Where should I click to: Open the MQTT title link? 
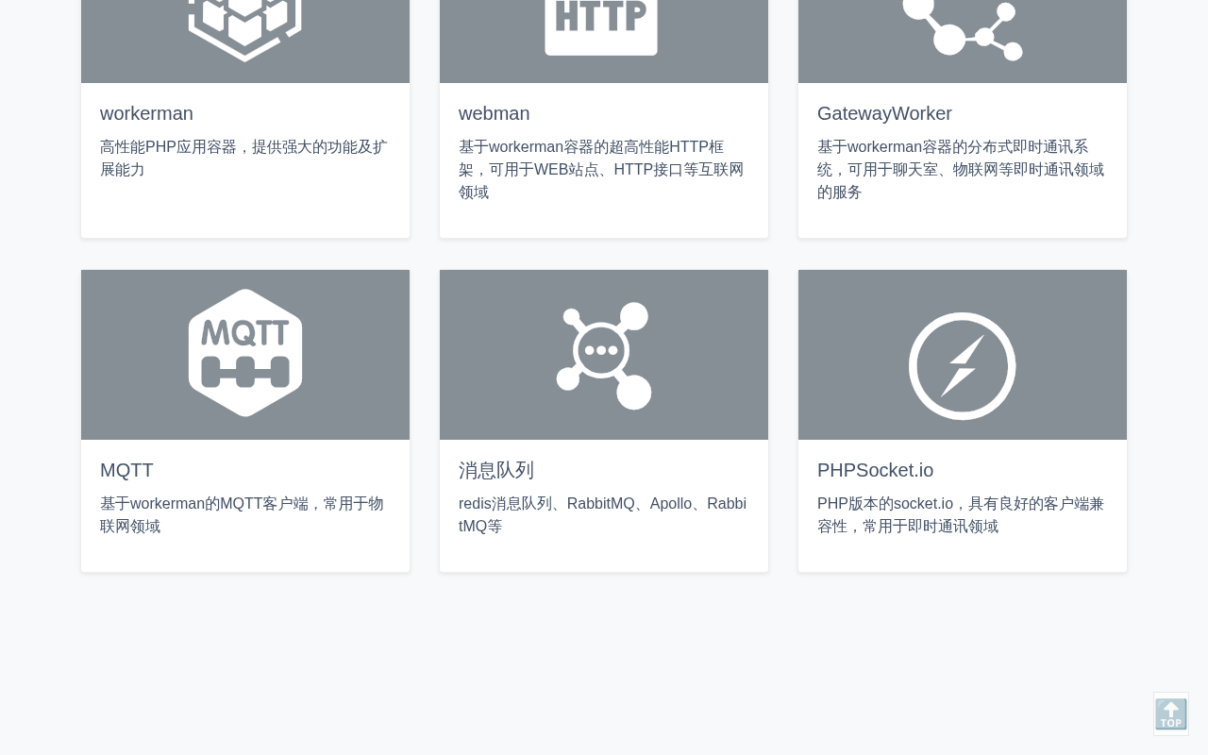126,470
